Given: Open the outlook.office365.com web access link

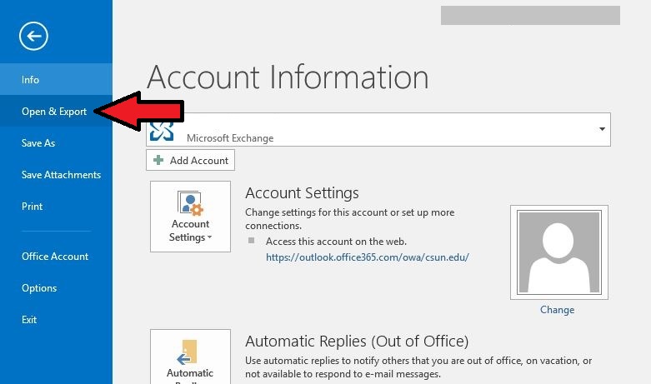Looking at the screenshot, I should (367, 257).
